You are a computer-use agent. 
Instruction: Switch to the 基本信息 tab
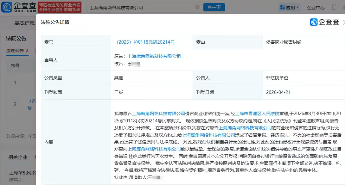24,23
